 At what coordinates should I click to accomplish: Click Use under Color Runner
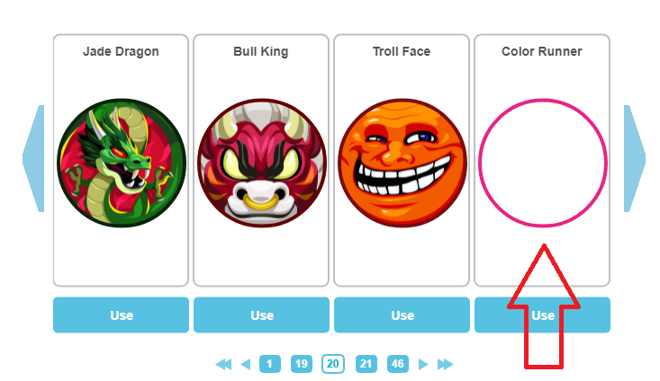click(543, 315)
